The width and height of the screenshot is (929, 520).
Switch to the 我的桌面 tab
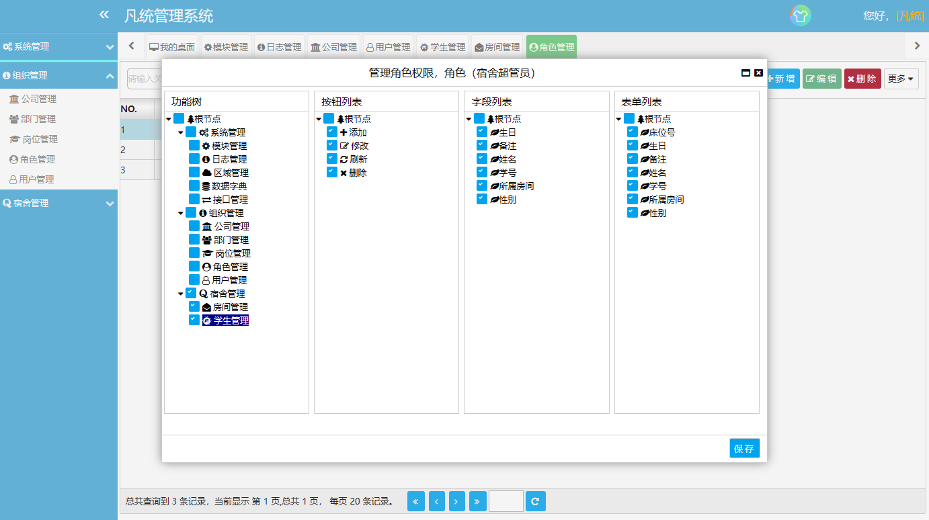click(x=172, y=47)
